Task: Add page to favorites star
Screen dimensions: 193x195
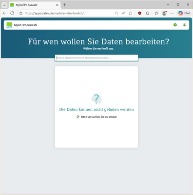Action: coord(130,13)
